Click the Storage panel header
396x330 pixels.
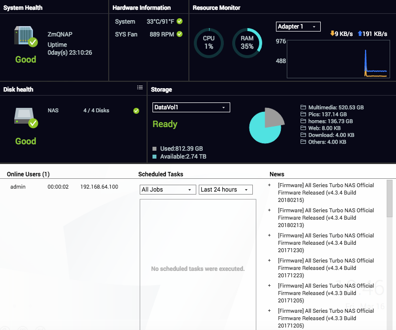[x=161, y=89]
